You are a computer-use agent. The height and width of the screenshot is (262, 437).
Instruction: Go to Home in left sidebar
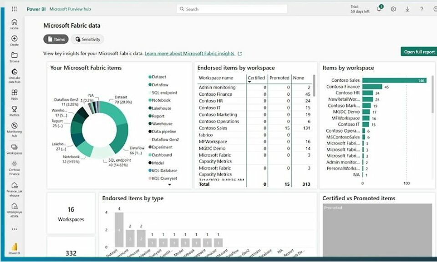click(x=15, y=24)
